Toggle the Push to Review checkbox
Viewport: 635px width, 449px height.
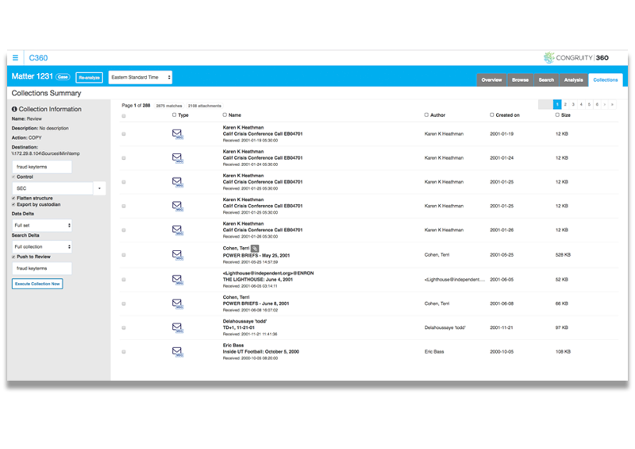coord(13,257)
